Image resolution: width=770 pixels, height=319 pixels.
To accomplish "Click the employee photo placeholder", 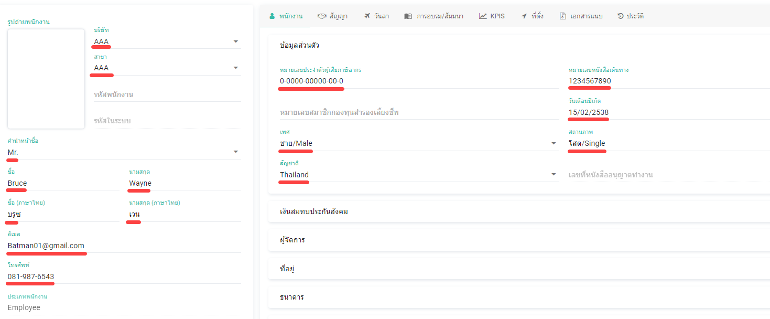I will point(46,79).
